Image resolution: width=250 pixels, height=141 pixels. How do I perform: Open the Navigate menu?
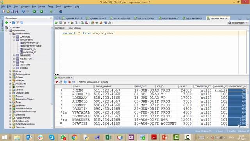pos(25,7)
